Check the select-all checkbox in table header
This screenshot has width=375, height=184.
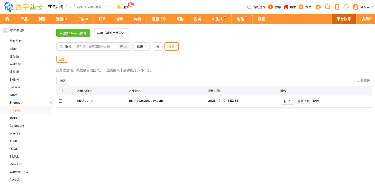(x=61, y=91)
